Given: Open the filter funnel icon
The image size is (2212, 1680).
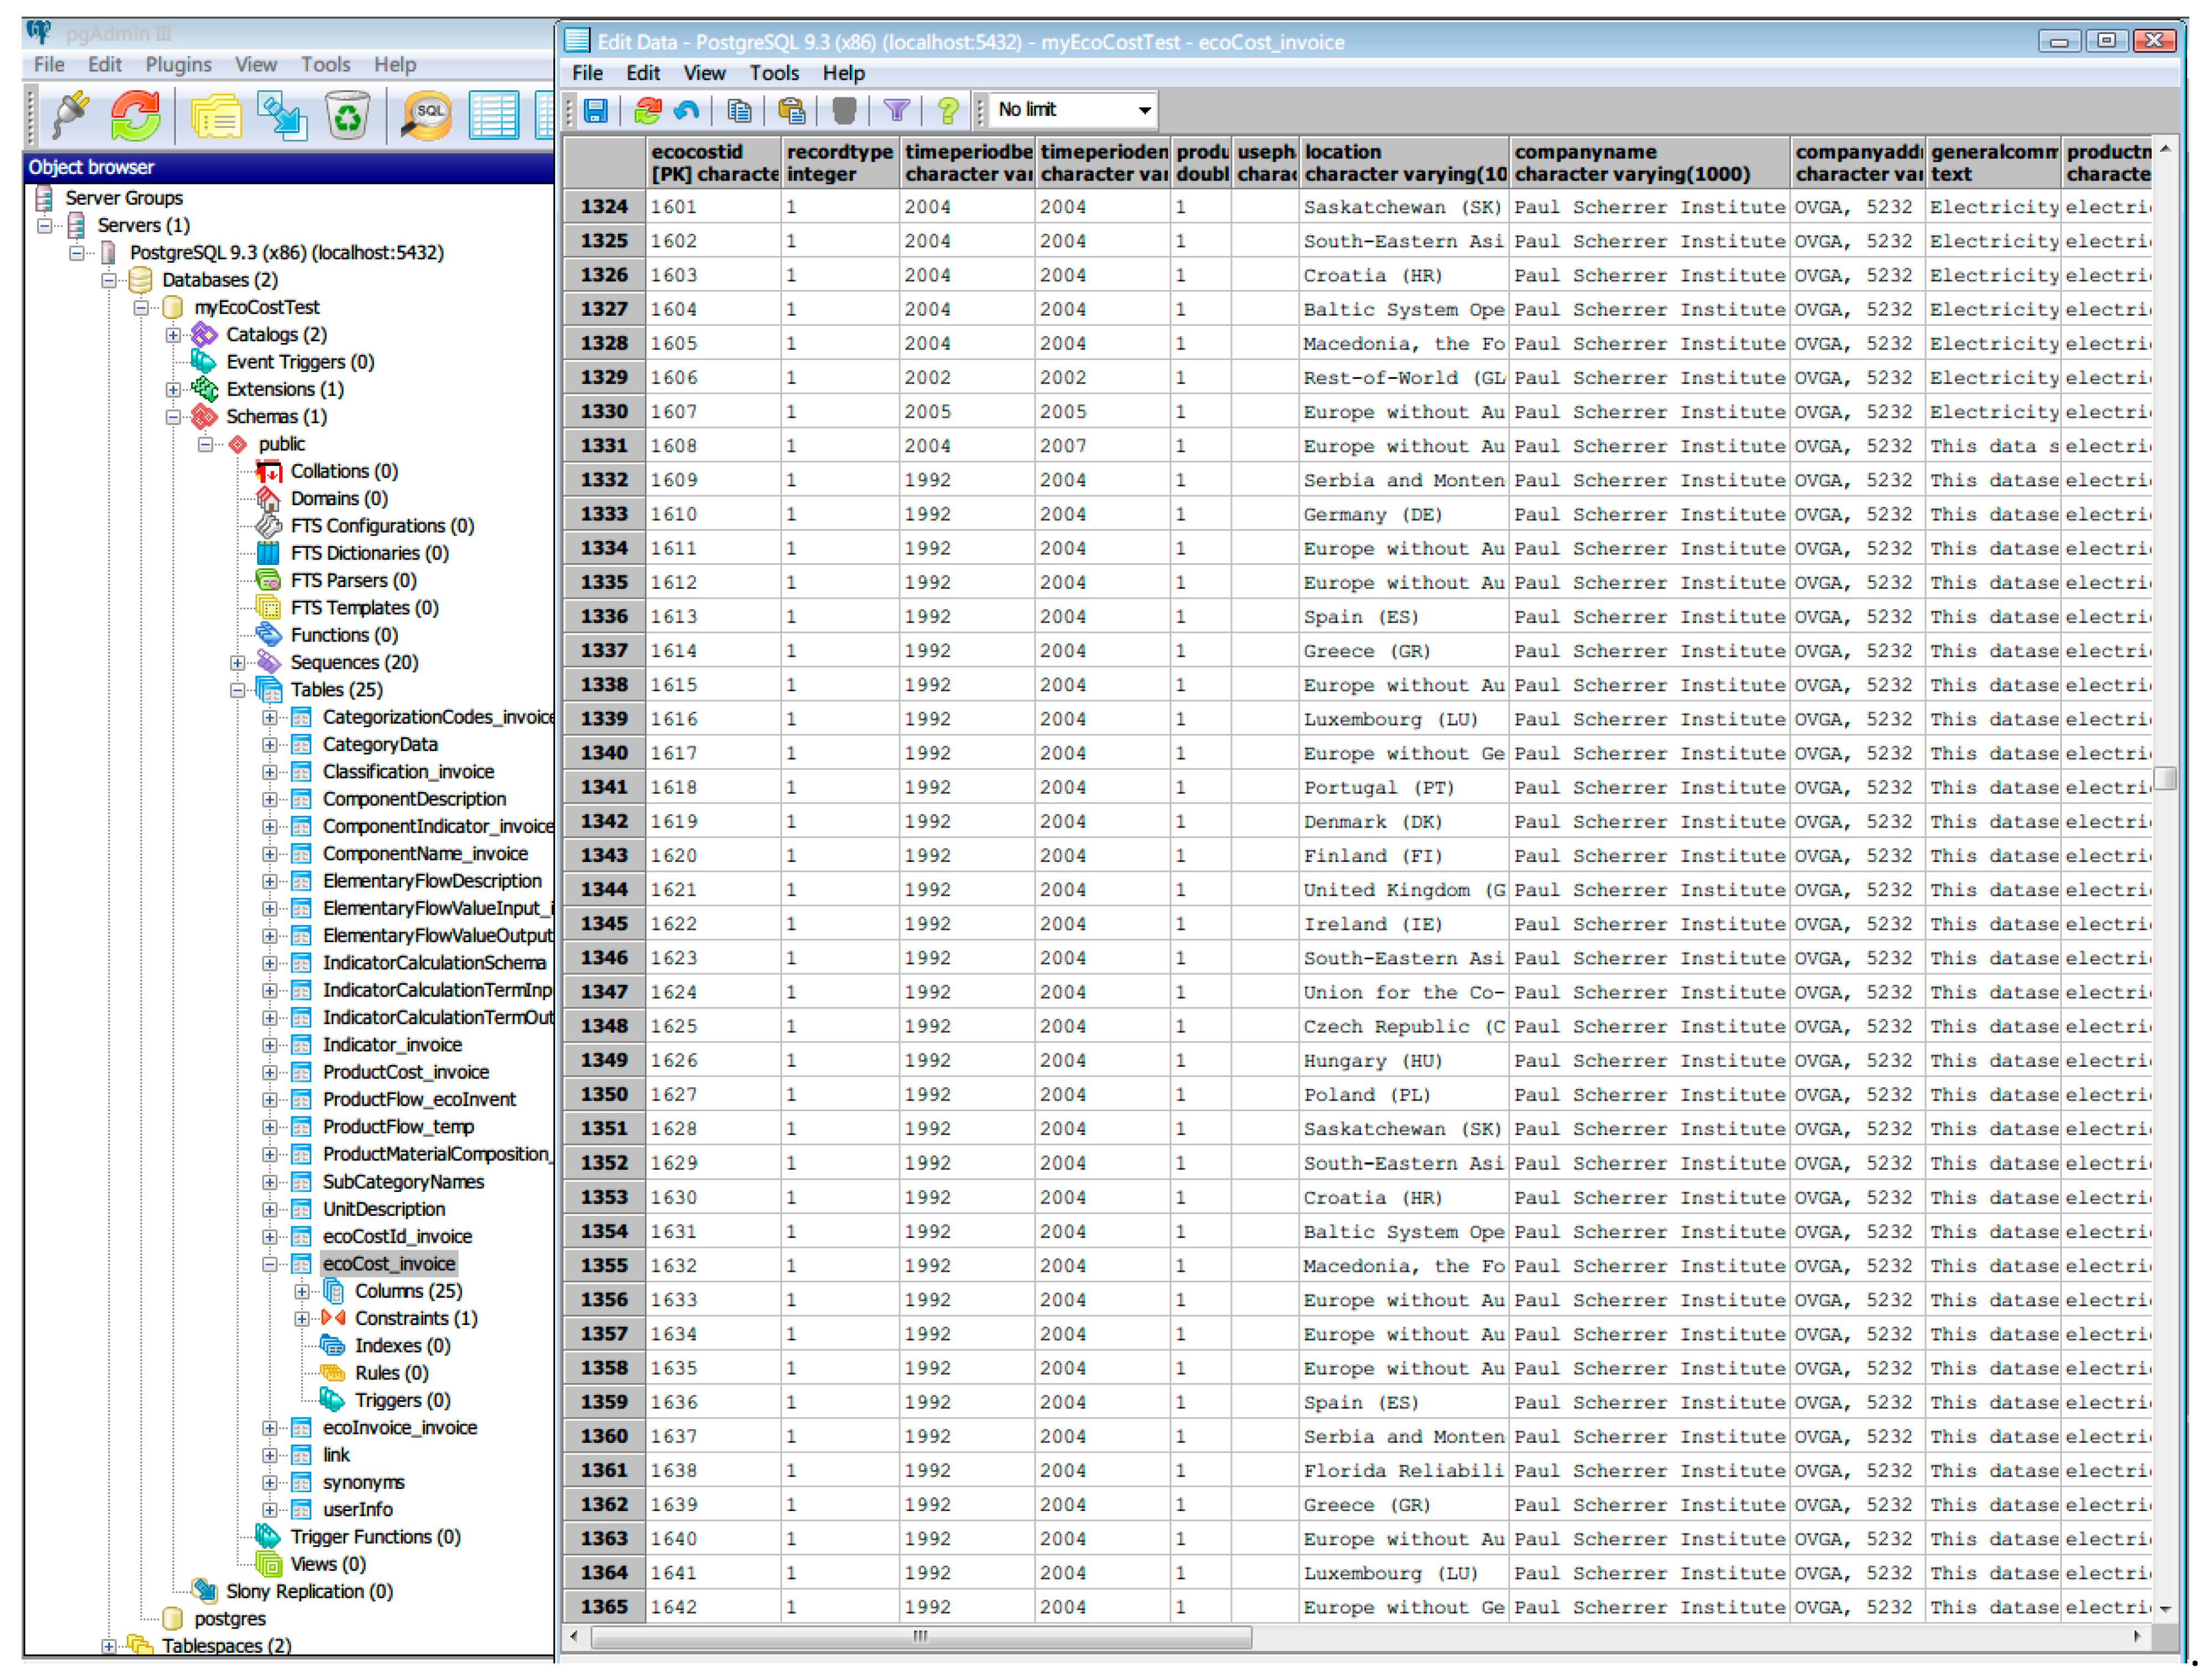Looking at the screenshot, I should (897, 110).
